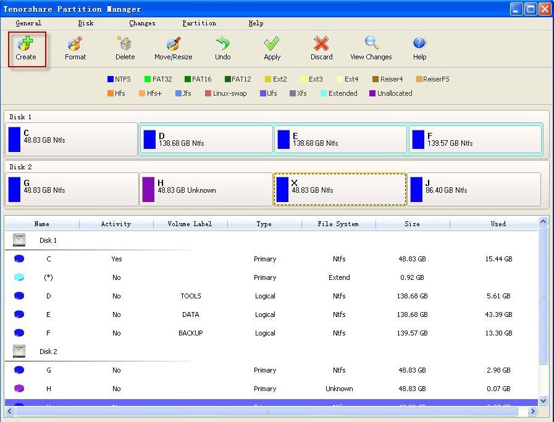Click the vertical scrollbar thumb

[x=543, y=295]
